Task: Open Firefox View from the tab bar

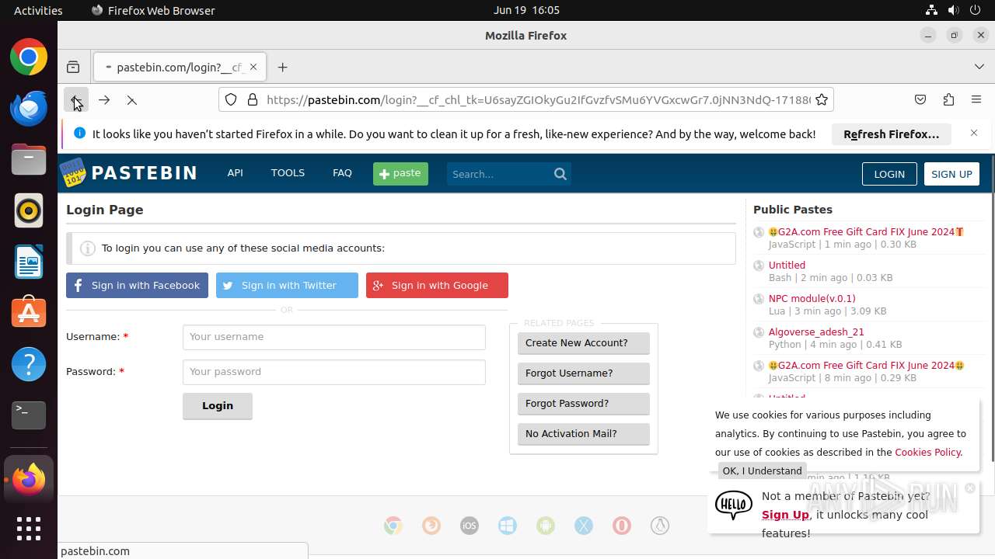Action: click(x=73, y=67)
